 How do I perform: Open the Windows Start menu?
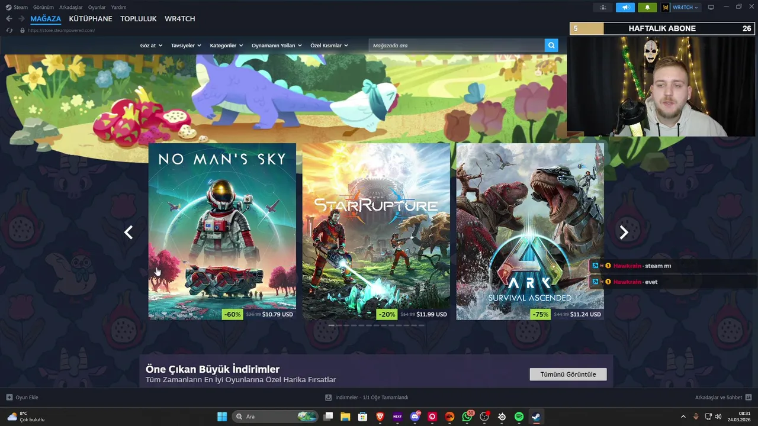222,417
